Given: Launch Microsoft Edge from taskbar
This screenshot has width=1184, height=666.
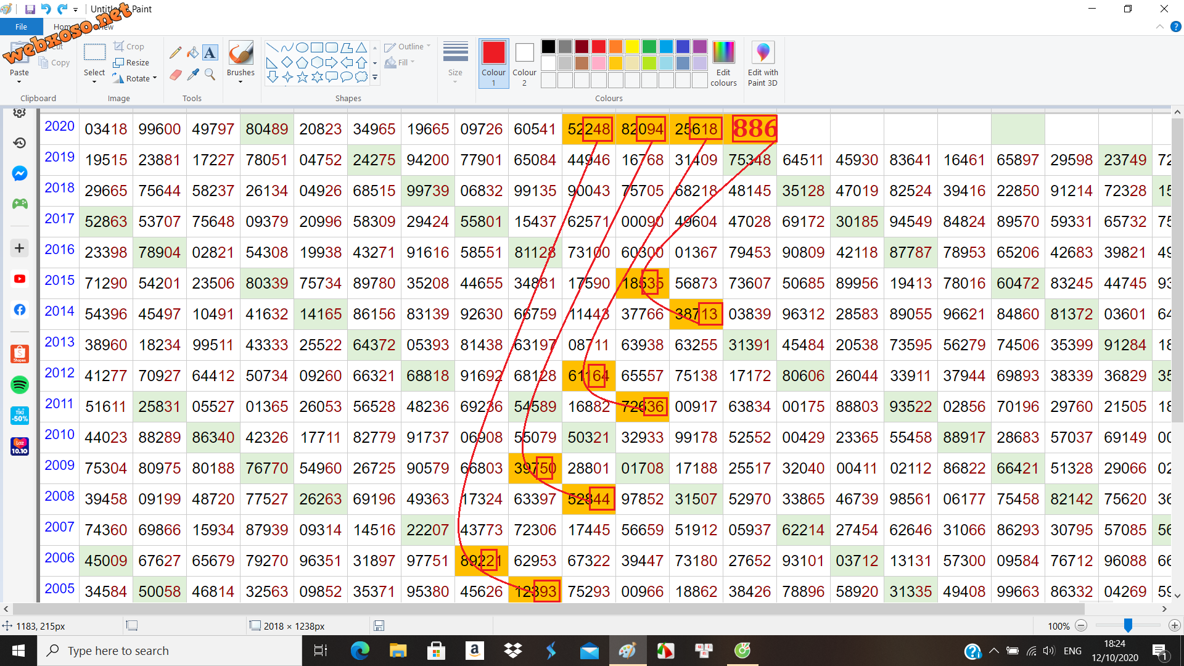Looking at the screenshot, I should pyautogui.click(x=360, y=651).
